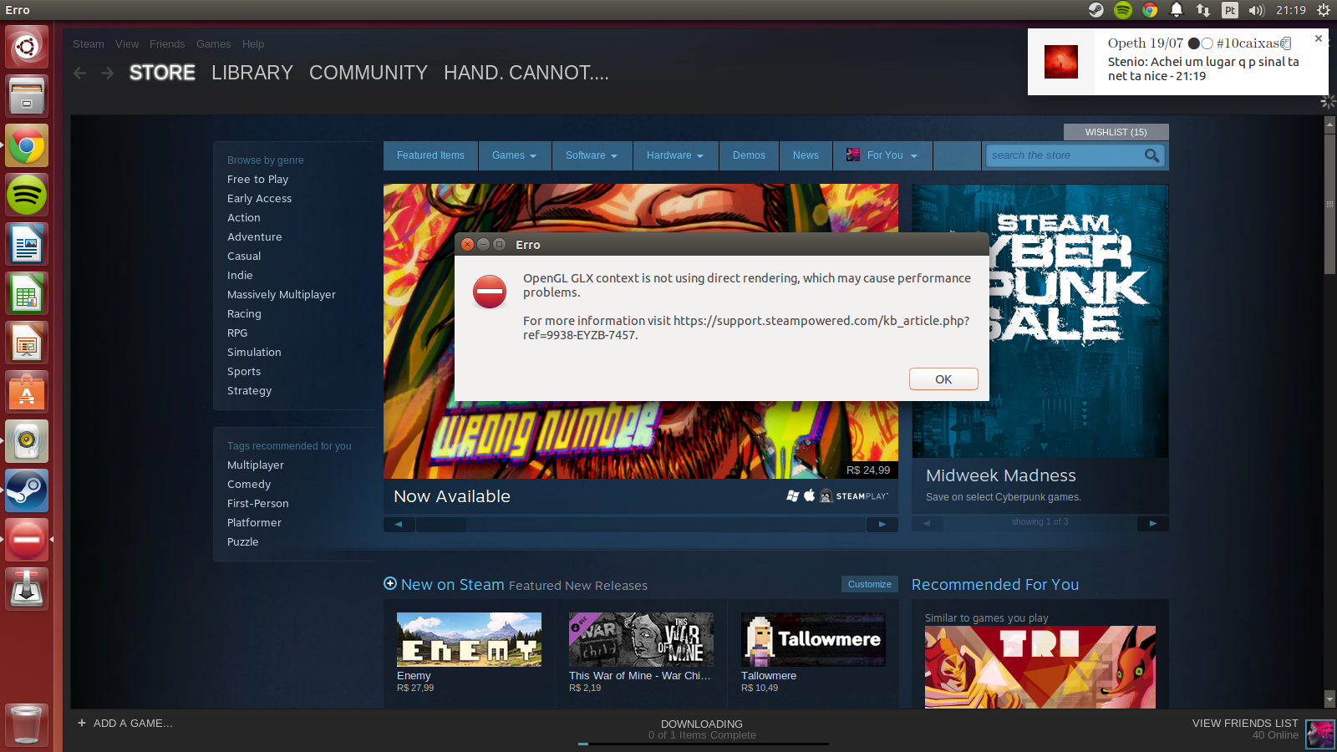This screenshot has height=752, width=1337.
Task: Open LibreOffice Calc from launcher
Action: pos(27,293)
